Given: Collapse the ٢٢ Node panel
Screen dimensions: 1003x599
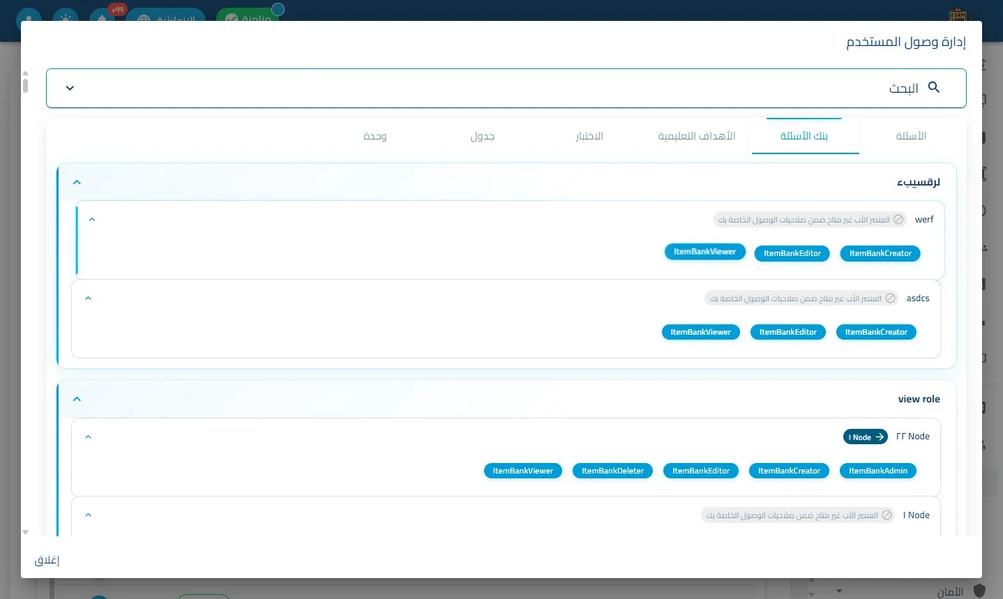Looking at the screenshot, I should coord(88,437).
